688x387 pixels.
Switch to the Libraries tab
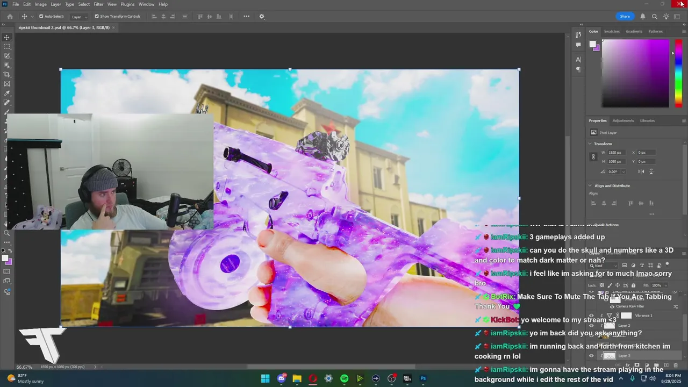click(647, 120)
